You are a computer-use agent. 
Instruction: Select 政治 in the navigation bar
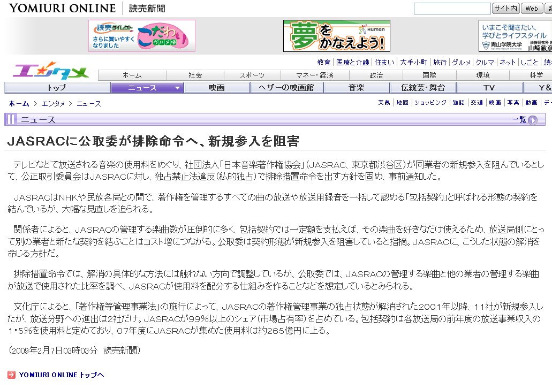coord(376,75)
